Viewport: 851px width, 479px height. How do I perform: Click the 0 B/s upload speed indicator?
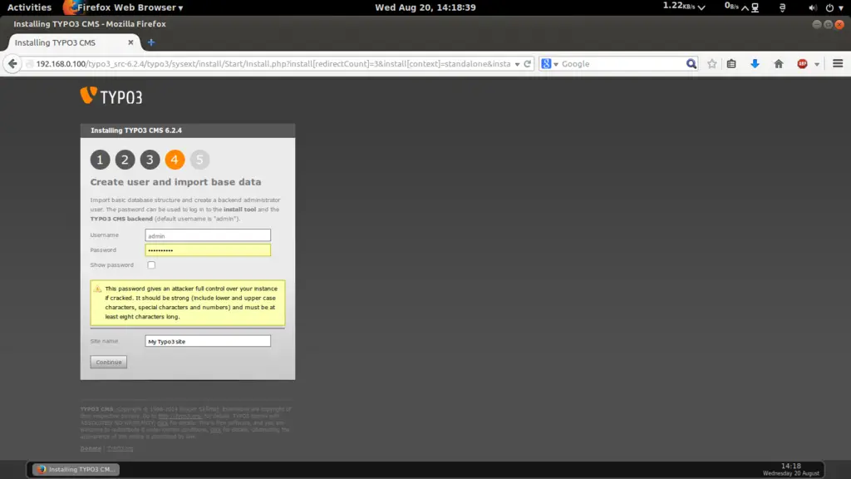point(736,7)
